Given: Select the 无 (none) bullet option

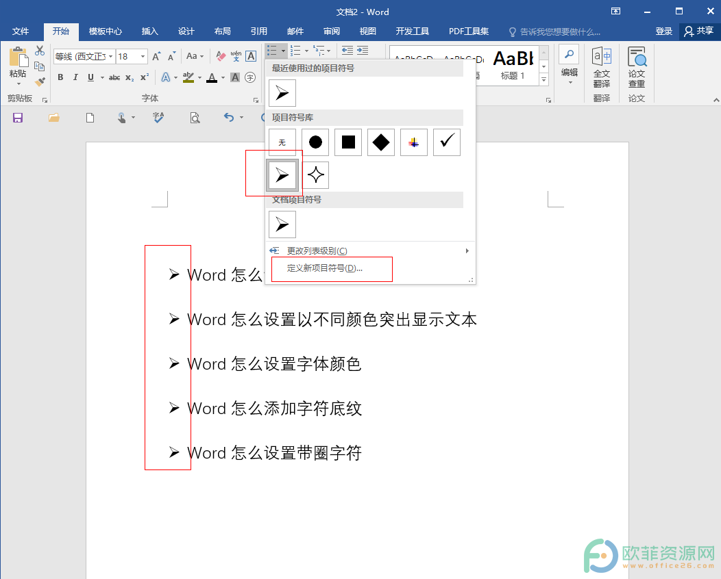Looking at the screenshot, I should click(x=282, y=142).
